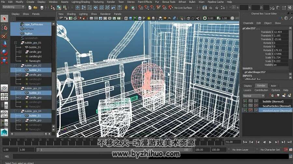Image resolution: width=293 pixels, height=164 pixels.
Task: Open the Render View clapper icon
Action: click(205, 8)
